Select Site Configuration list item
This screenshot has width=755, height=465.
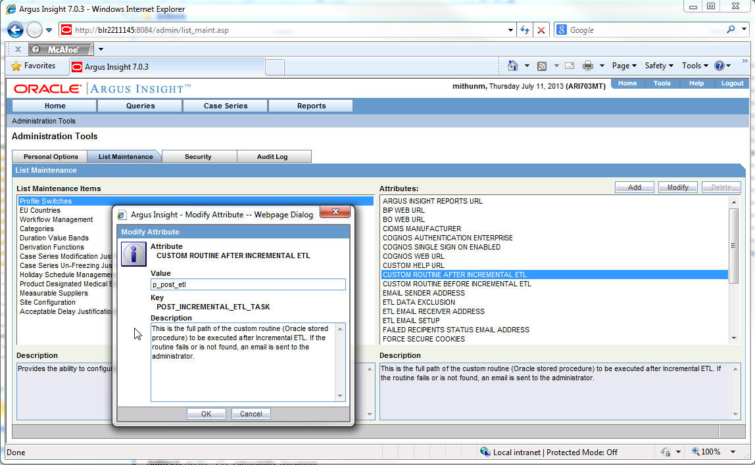(x=47, y=302)
